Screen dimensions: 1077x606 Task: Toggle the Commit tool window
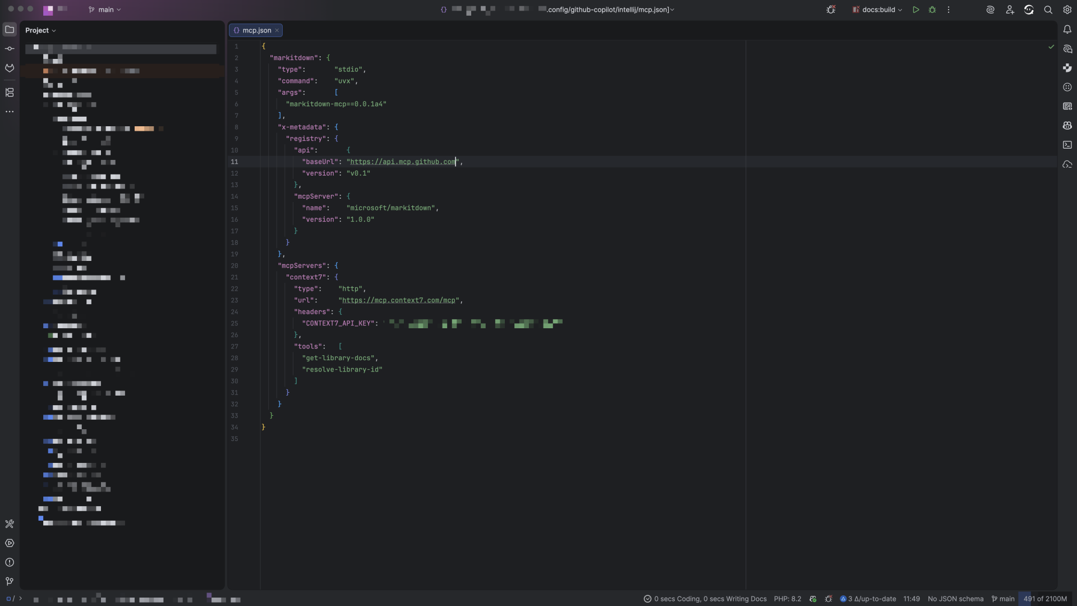10,48
